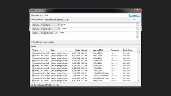Click the file icon of gnutls-2.9.7.tar.bz2
The height and width of the screenshot is (96, 171).
[33, 58]
